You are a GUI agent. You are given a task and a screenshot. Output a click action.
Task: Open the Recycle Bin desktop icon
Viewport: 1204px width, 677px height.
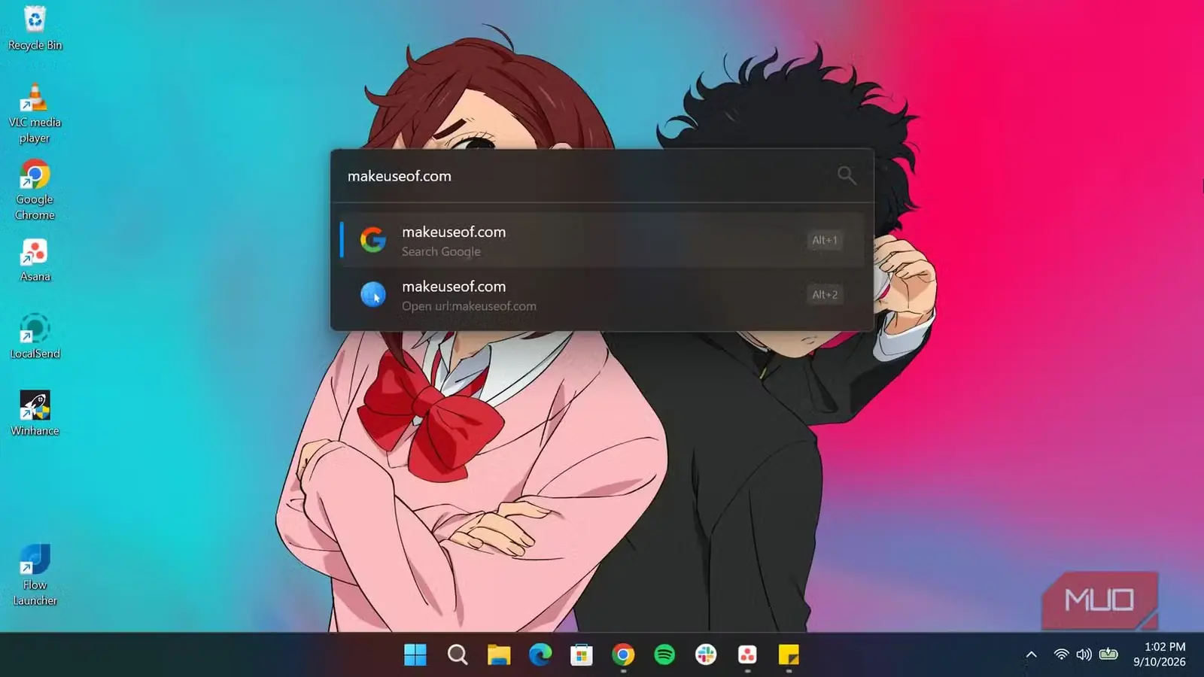[x=35, y=29]
